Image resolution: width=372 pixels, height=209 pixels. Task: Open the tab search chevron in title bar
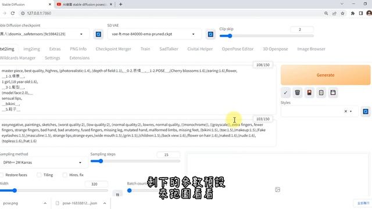click(x=342, y=4)
